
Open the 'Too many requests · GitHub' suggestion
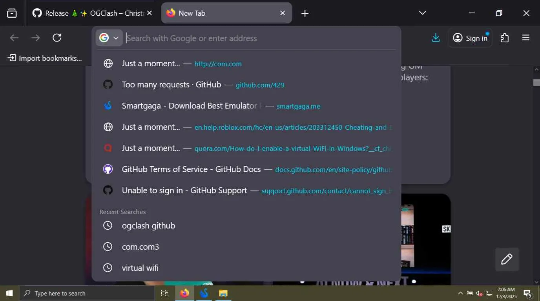click(x=246, y=85)
